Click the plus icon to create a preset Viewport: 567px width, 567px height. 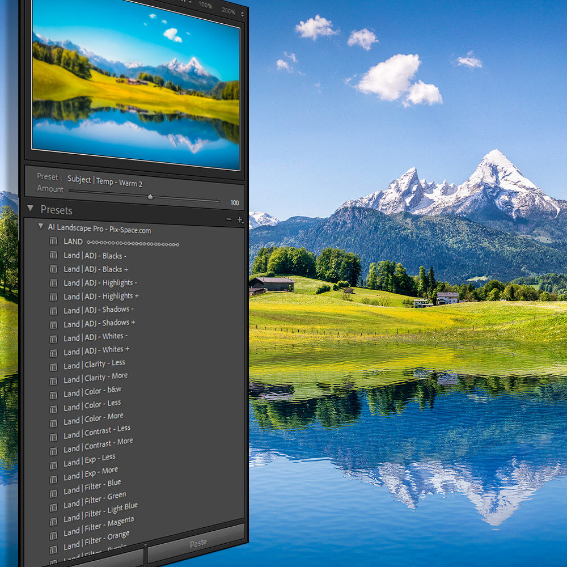pyautogui.click(x=240, y=220)
